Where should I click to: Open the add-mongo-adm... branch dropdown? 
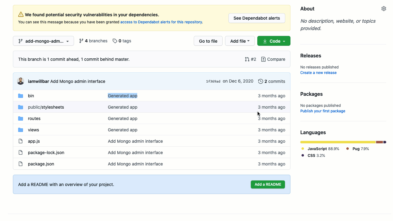click(43, 41)
